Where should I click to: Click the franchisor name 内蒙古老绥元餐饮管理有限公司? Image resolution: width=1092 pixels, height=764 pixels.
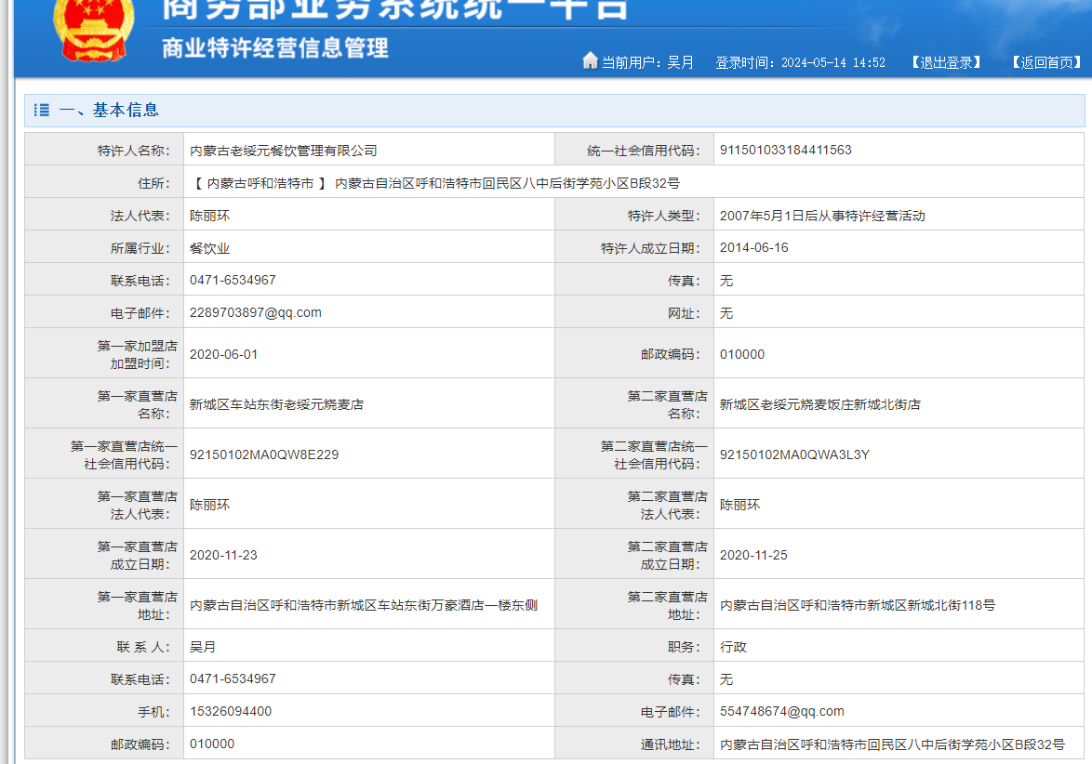(x=284, y=151)
